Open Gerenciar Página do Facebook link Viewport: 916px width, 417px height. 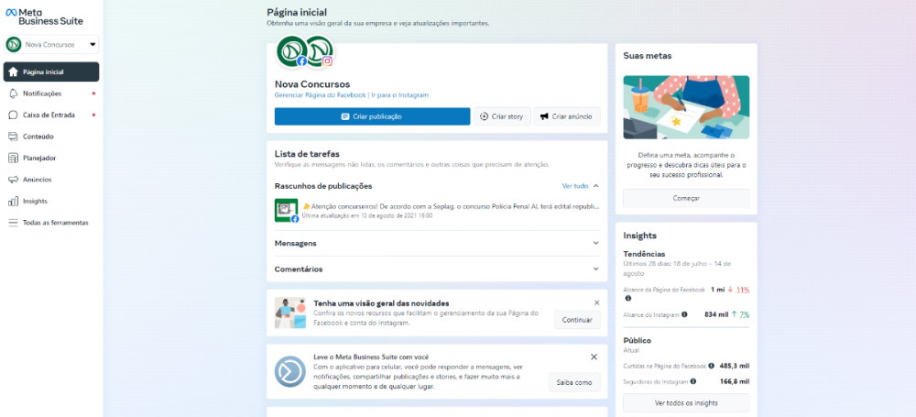click(321, 95)
